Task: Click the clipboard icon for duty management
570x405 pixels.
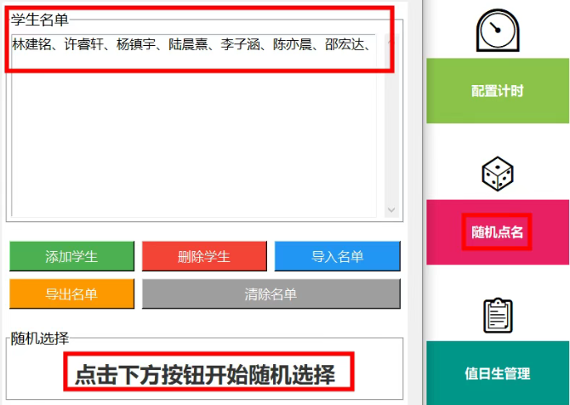Action: 497,316
